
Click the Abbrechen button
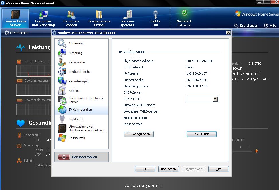point(168,169)
